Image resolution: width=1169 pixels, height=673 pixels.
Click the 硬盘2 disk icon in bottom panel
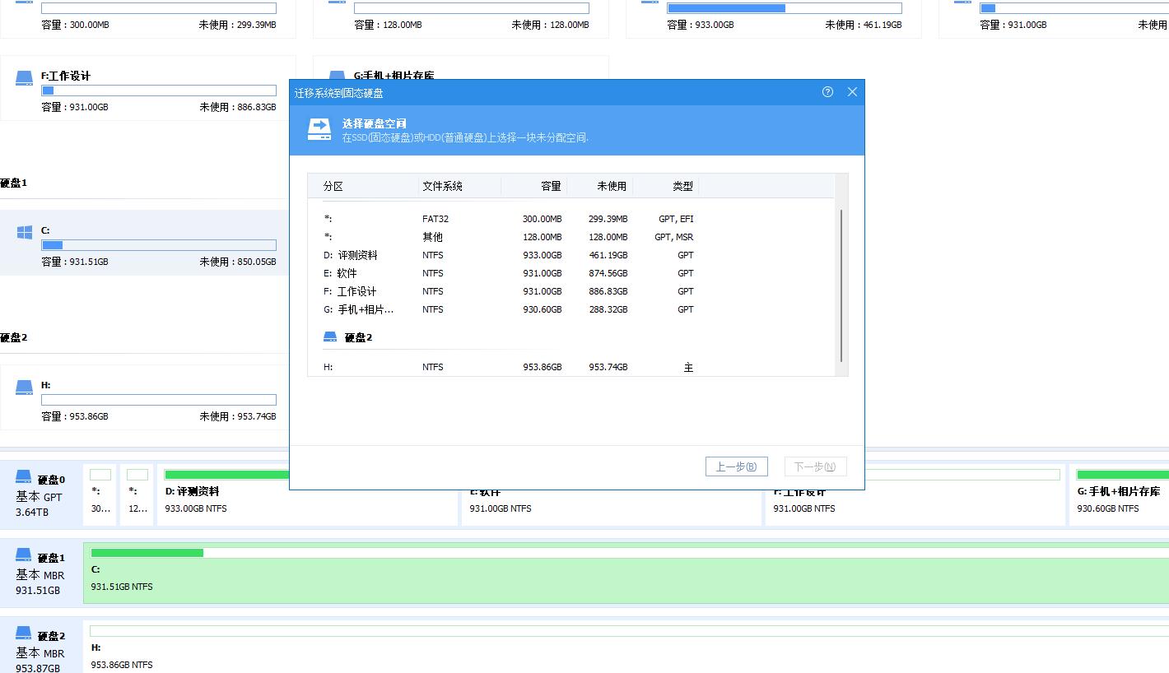pyautogui.click(x=22, y=633)
